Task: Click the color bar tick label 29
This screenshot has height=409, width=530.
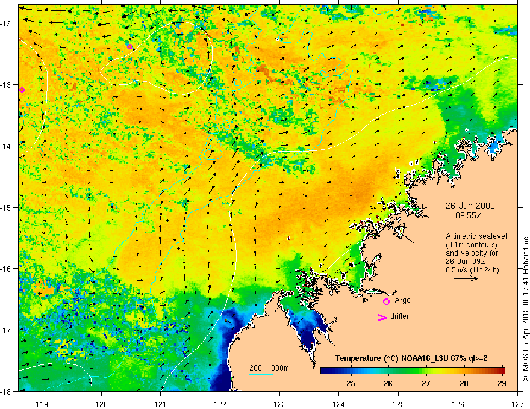Action: [502, 383]
